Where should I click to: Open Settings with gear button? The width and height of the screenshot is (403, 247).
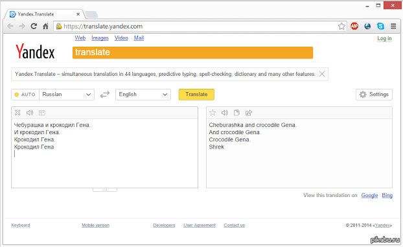374,95
